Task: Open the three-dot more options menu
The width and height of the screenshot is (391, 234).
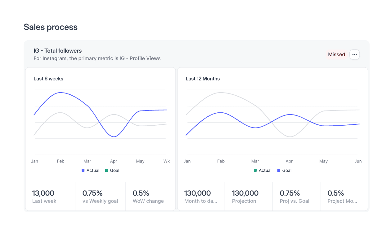Action: tap(354, 54)
